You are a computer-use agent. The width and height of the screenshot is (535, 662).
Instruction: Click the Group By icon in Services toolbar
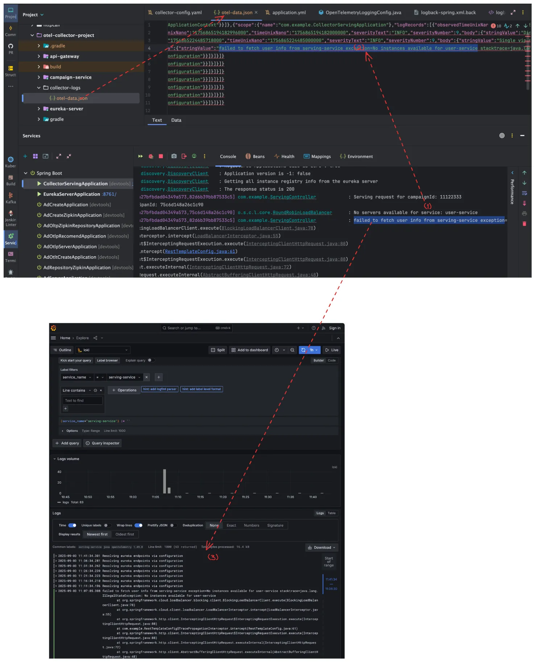tap(35, 156)
